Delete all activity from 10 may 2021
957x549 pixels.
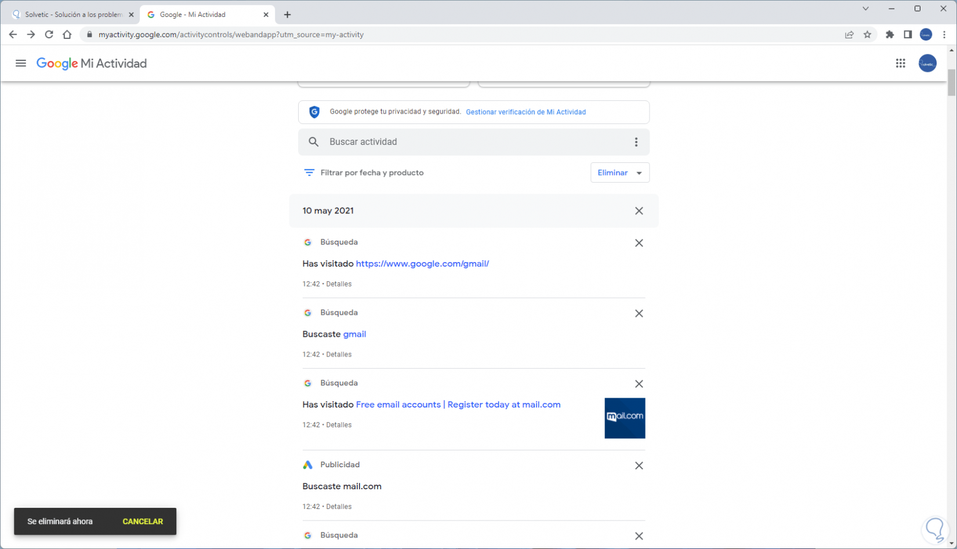[x=639, y=211]
